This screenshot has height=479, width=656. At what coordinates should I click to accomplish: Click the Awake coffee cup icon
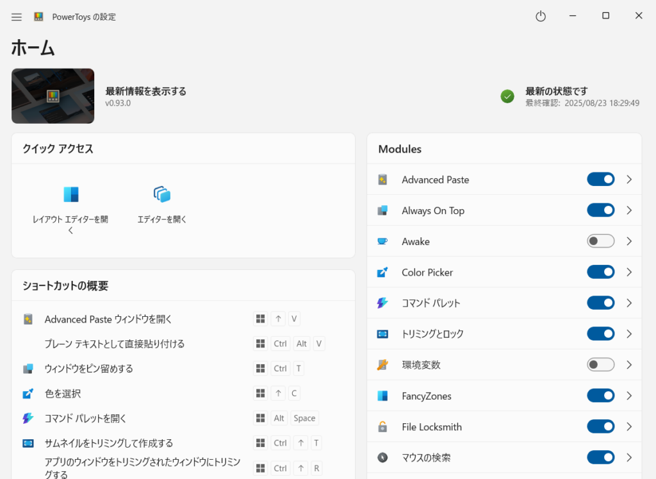point(382,241)
